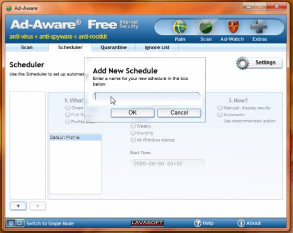Viewport: 293px width, 233px height.
Task: Open the Extras plus icon
Action: pyautogui.click(x=259, y=27)
